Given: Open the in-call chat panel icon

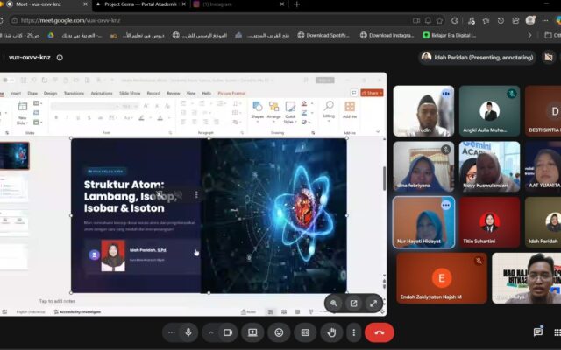Looking at the screenshot, I should [538, 332].
